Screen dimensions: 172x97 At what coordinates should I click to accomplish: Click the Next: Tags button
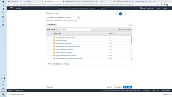pyautogui.click(x=127, y=87)
